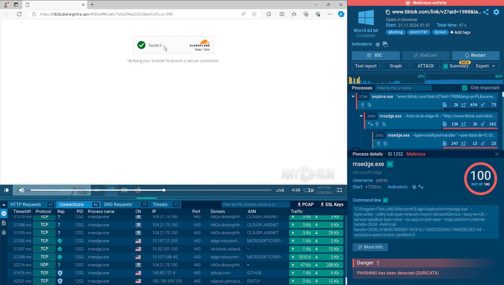Viewport: 504px width, 285px height.
Task: Toggle the Only important checkbox
Action: pyautogui.click(x=465, y=88)
